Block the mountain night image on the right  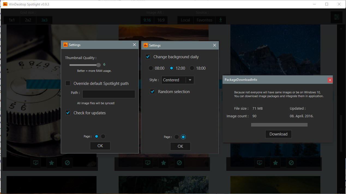click(x=291, y=163)
